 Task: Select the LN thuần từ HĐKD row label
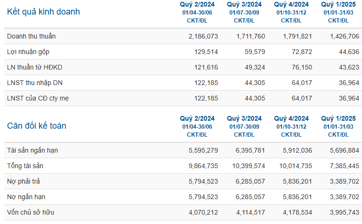tap(35, 67)
